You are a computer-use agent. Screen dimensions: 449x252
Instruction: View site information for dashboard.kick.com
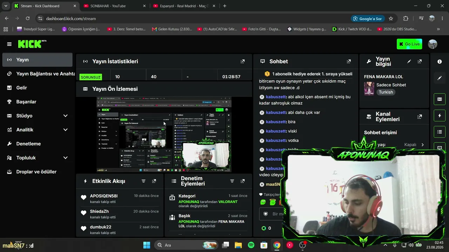(40, 19)
